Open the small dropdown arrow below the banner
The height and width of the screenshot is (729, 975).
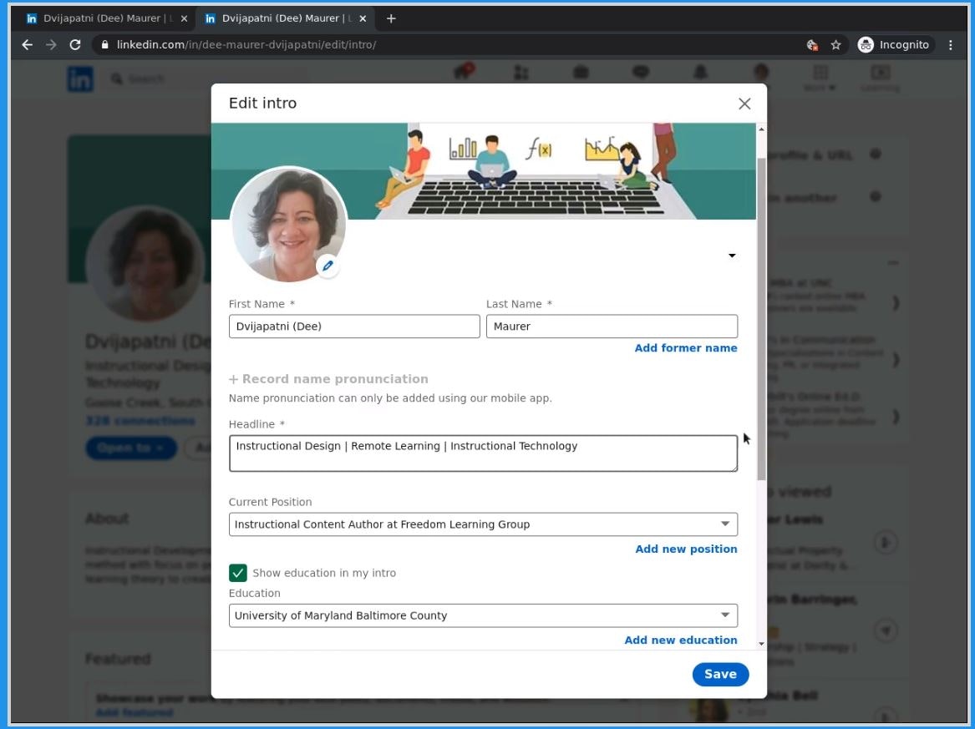coord(732,256)
